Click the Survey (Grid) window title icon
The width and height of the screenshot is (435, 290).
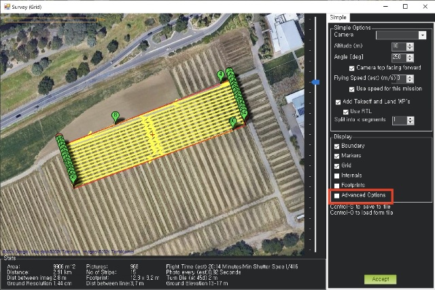coord(5,6)
